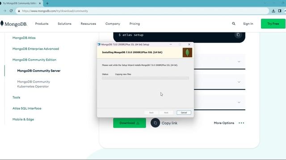Screen dimensions: 286x160
Task: Click the site lock icon in address bar
Action: click(19, 11)
